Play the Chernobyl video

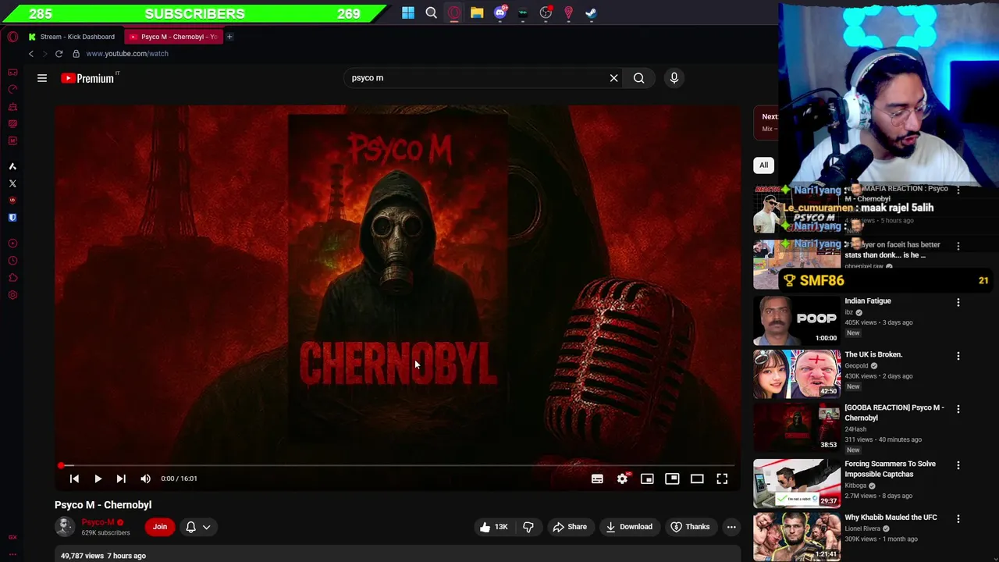pos(98,478)
